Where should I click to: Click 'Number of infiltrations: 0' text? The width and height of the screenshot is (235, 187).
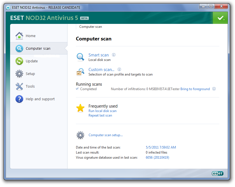(x=129, y=89)
